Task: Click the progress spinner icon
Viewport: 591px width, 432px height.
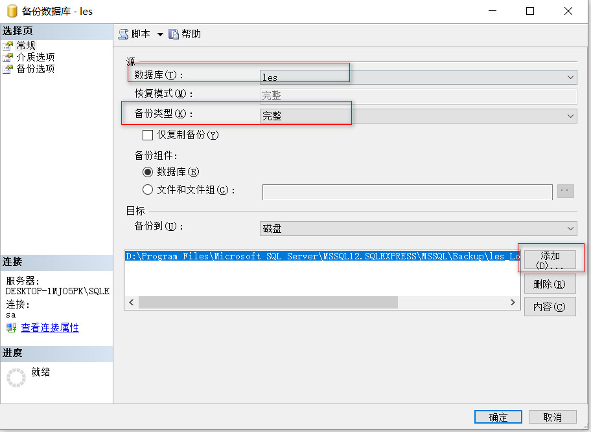Action: coord(16,378)
